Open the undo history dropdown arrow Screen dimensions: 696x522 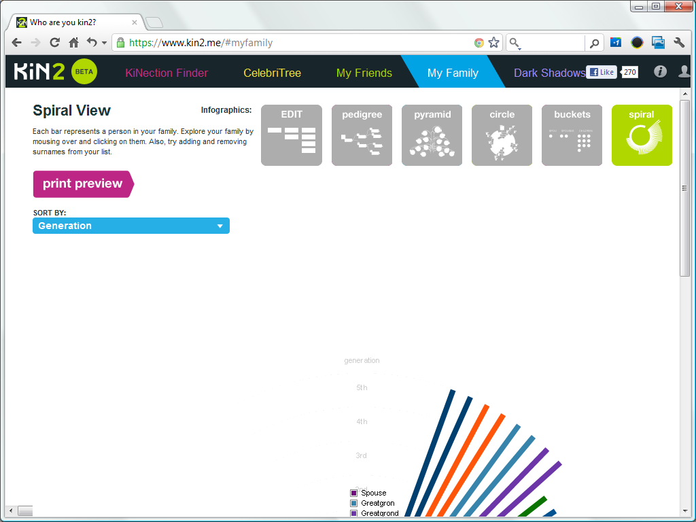tap(104, 43)
